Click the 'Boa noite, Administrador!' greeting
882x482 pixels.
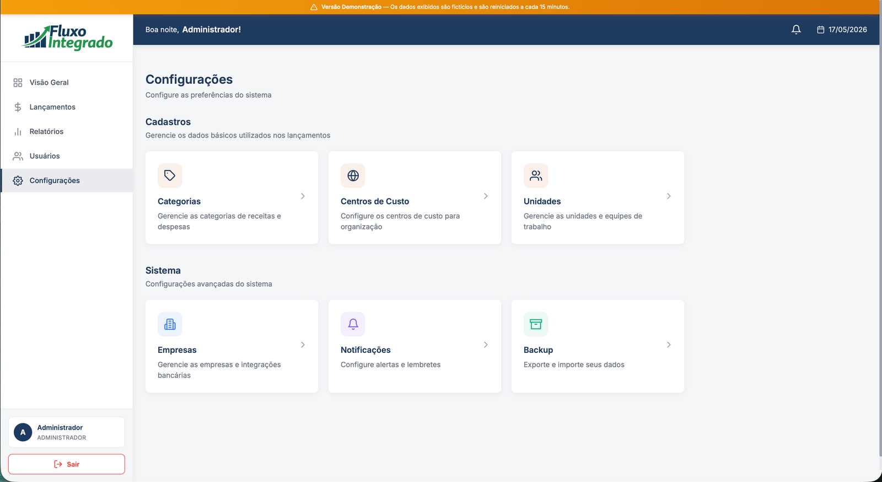click(x=193, y=30)
